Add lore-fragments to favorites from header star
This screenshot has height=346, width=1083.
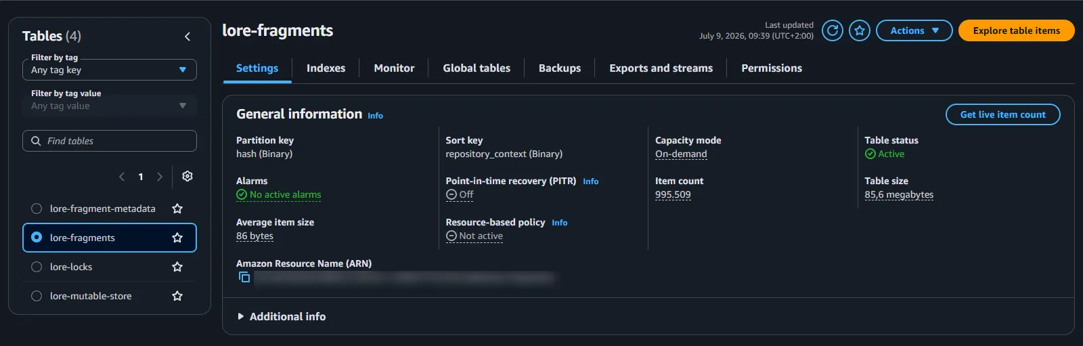[860, 30]
